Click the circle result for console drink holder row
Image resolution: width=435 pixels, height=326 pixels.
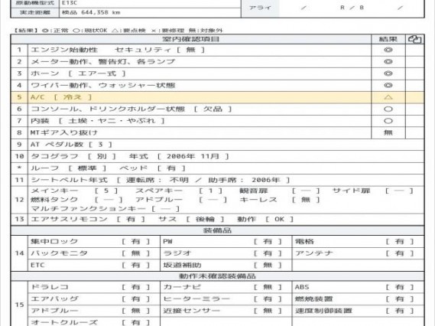[388, 109]
